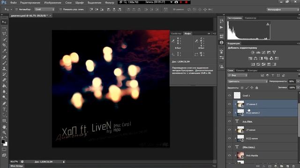Select the Move tool in the toolbox
The width and height of the screenshot is (300, 168).
tap(4, 22)
